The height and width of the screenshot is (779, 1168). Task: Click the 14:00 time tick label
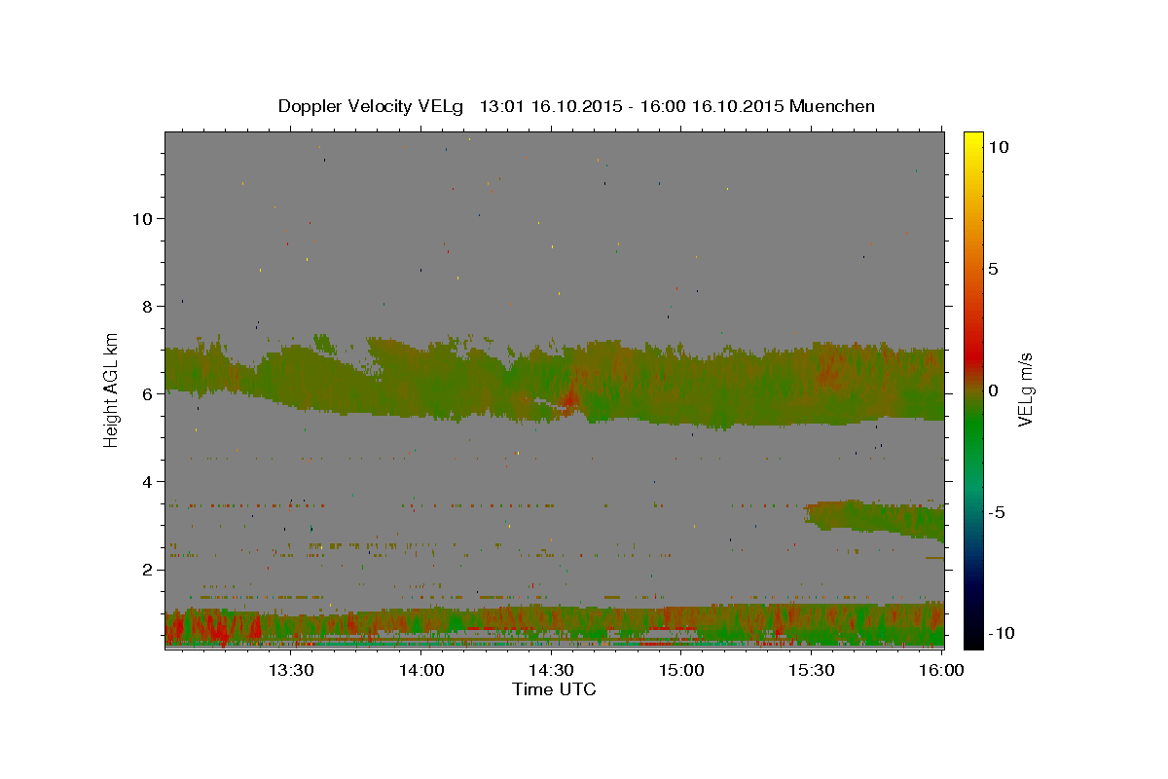(x=420, y=670)
